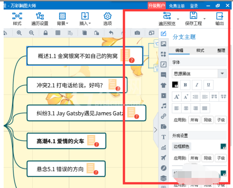Open the font color picker dropdown
This screenshot has width=233, height=188.
coord(175,85)
